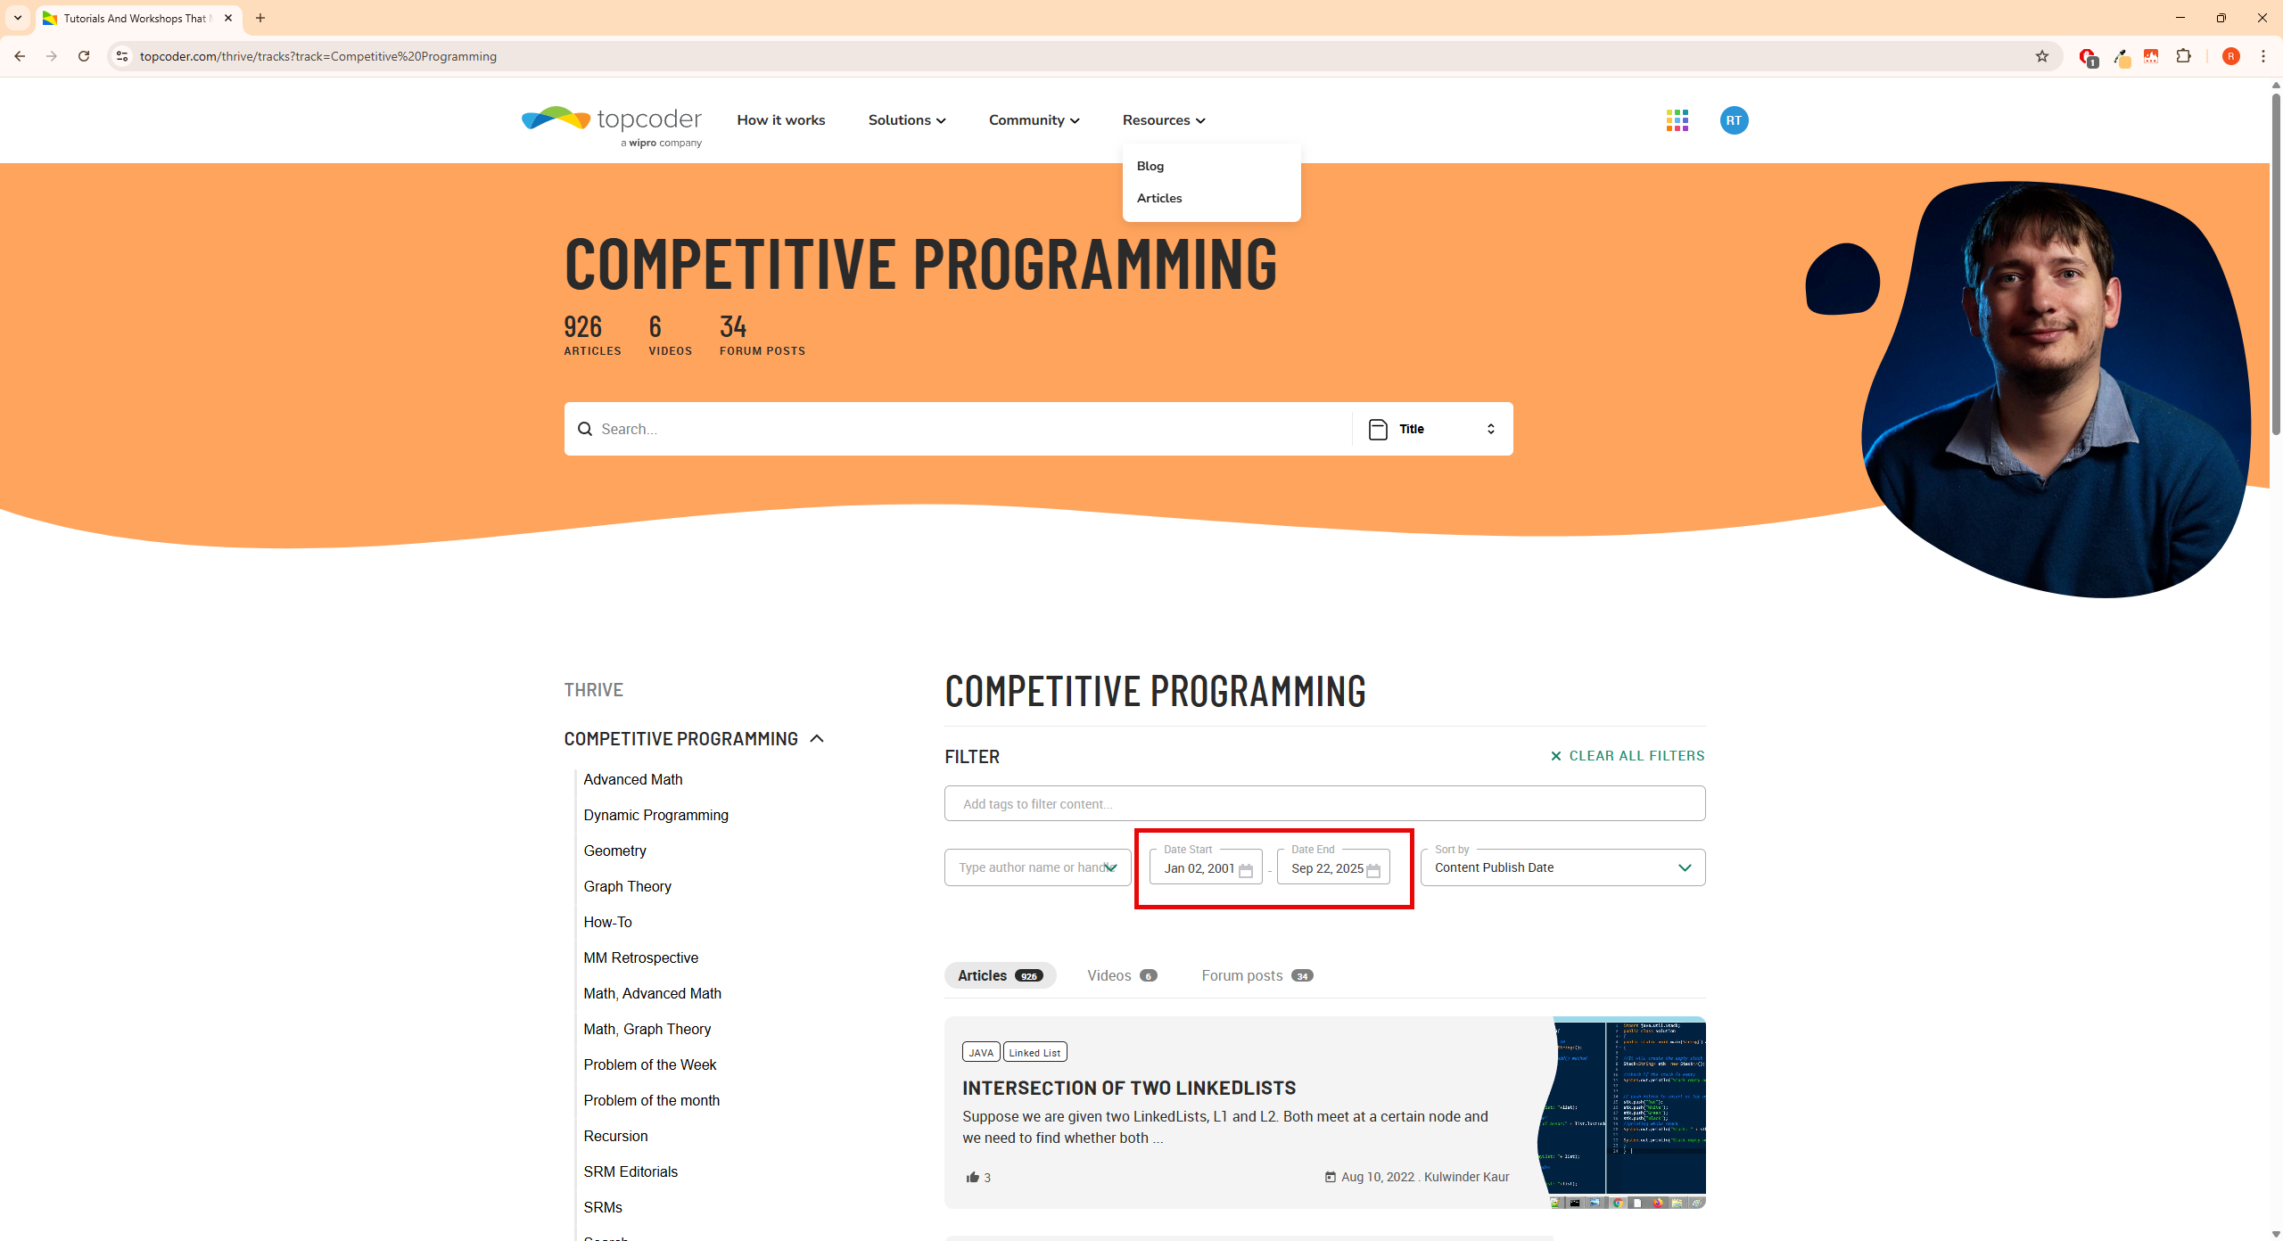This screenshot has height=1241, width=2283.
Task: Open the Title search type dropdown
Action: click(x=1432, y=429)
